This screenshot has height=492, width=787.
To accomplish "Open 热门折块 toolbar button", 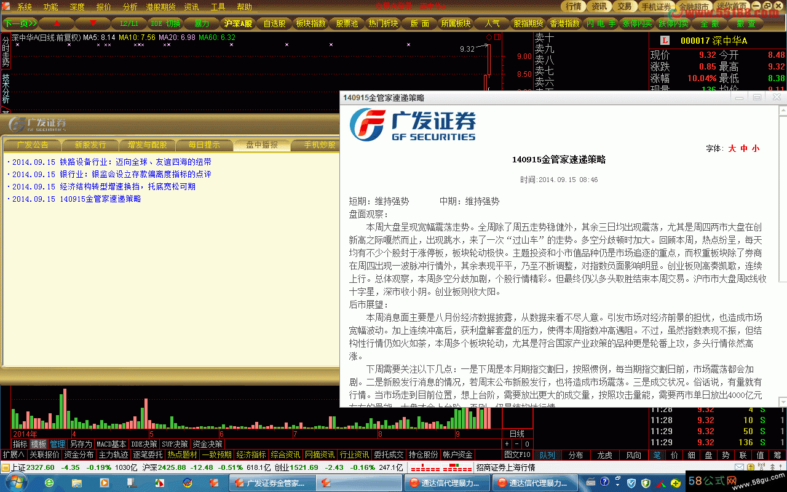I will 383,23.
